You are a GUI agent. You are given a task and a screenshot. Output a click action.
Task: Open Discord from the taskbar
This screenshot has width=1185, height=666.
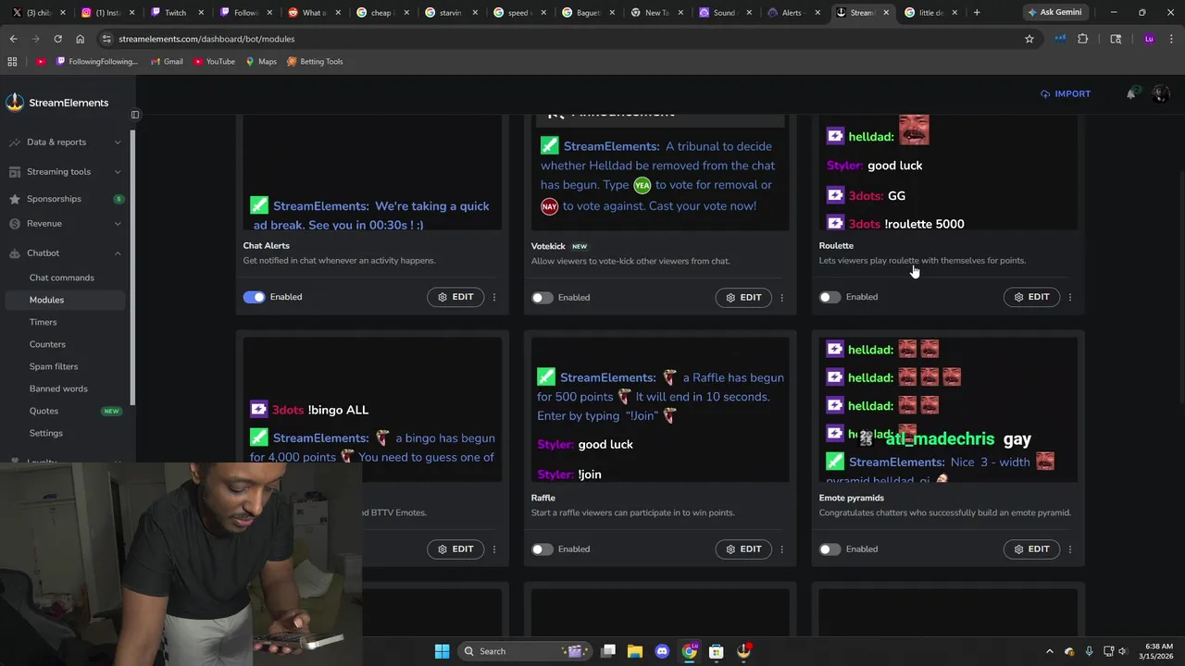pos(662,651)
